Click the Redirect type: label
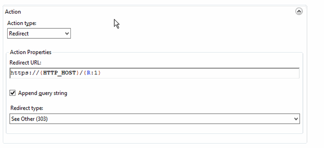The height and width of the screenshot is (148, 324). pos(27,108)
